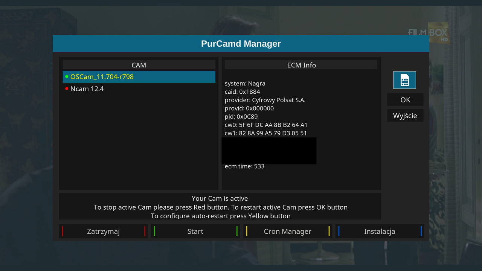
Task: Click the cw0 control word line
Action: tap(266, 125)
